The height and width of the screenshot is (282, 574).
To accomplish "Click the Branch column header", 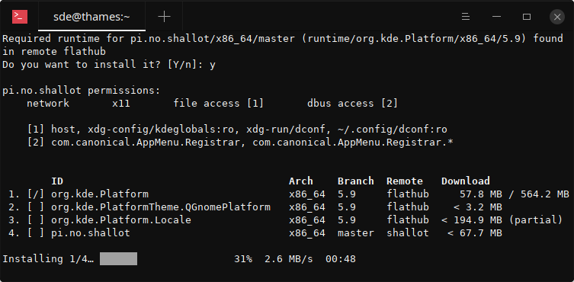I will 356,181.
